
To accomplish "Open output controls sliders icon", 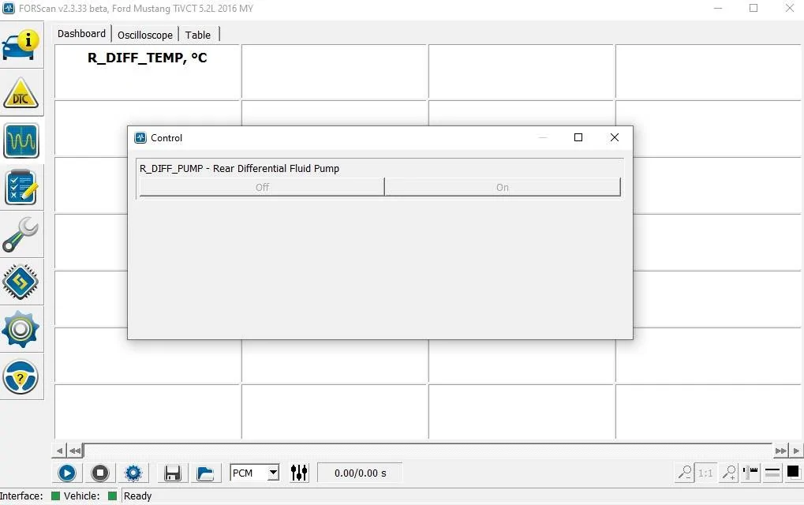I will pyautogui.click(x=299, y=473).
